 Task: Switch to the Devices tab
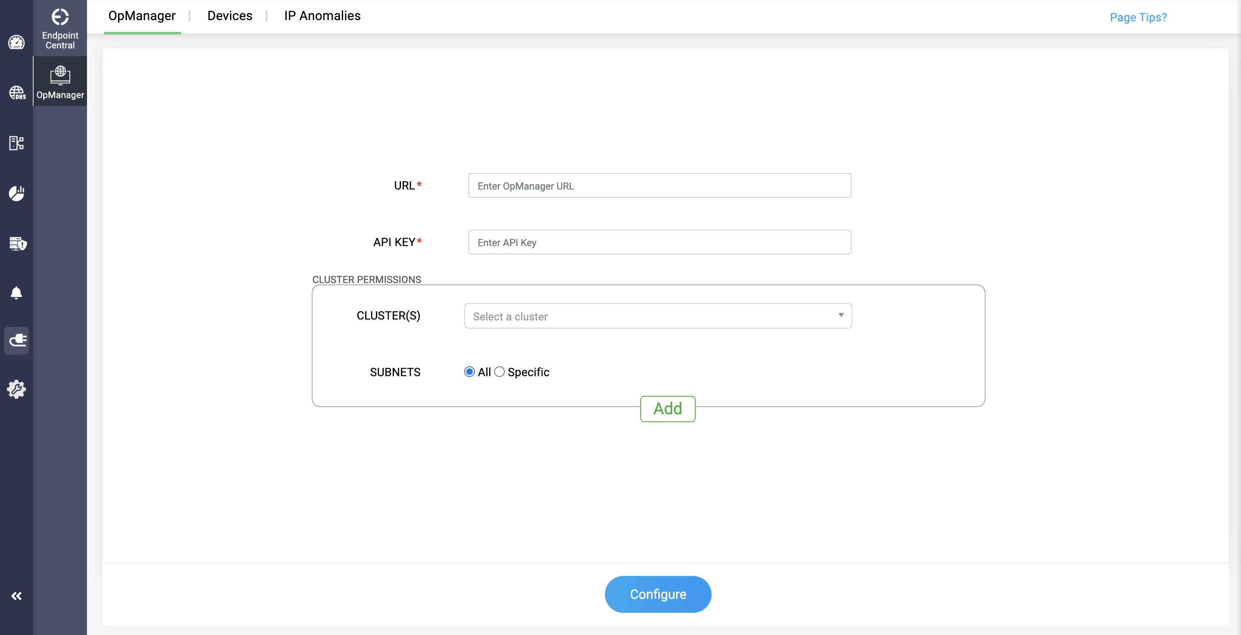(229, 16)
